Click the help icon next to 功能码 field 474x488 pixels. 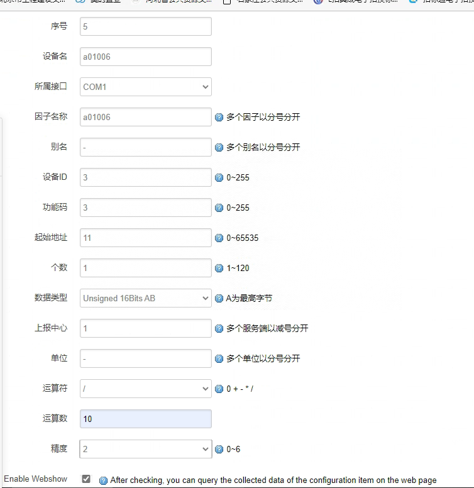tap(219, 208)
